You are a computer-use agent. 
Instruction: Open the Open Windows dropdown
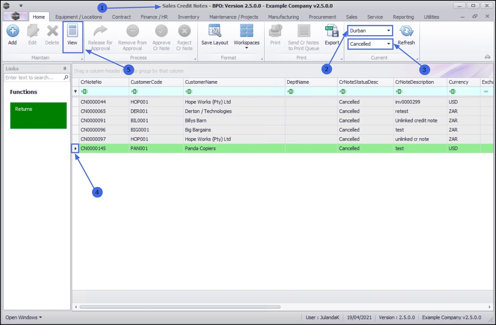[x=23, y=318]
